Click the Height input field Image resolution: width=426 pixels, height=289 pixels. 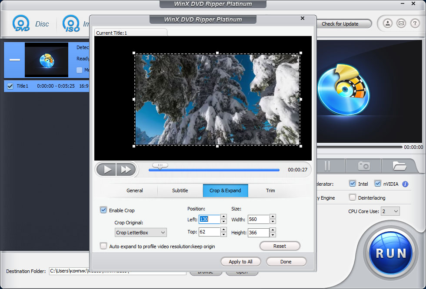[x=258, y=232]
